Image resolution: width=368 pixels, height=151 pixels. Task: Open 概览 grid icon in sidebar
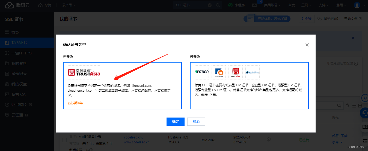[x=7, y=32]
